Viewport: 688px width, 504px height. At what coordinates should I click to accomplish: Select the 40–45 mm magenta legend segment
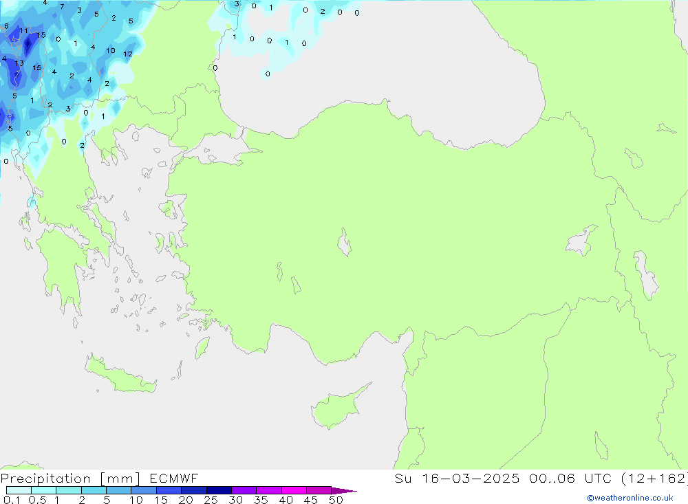pyautogui.click(x=294, y=490)
